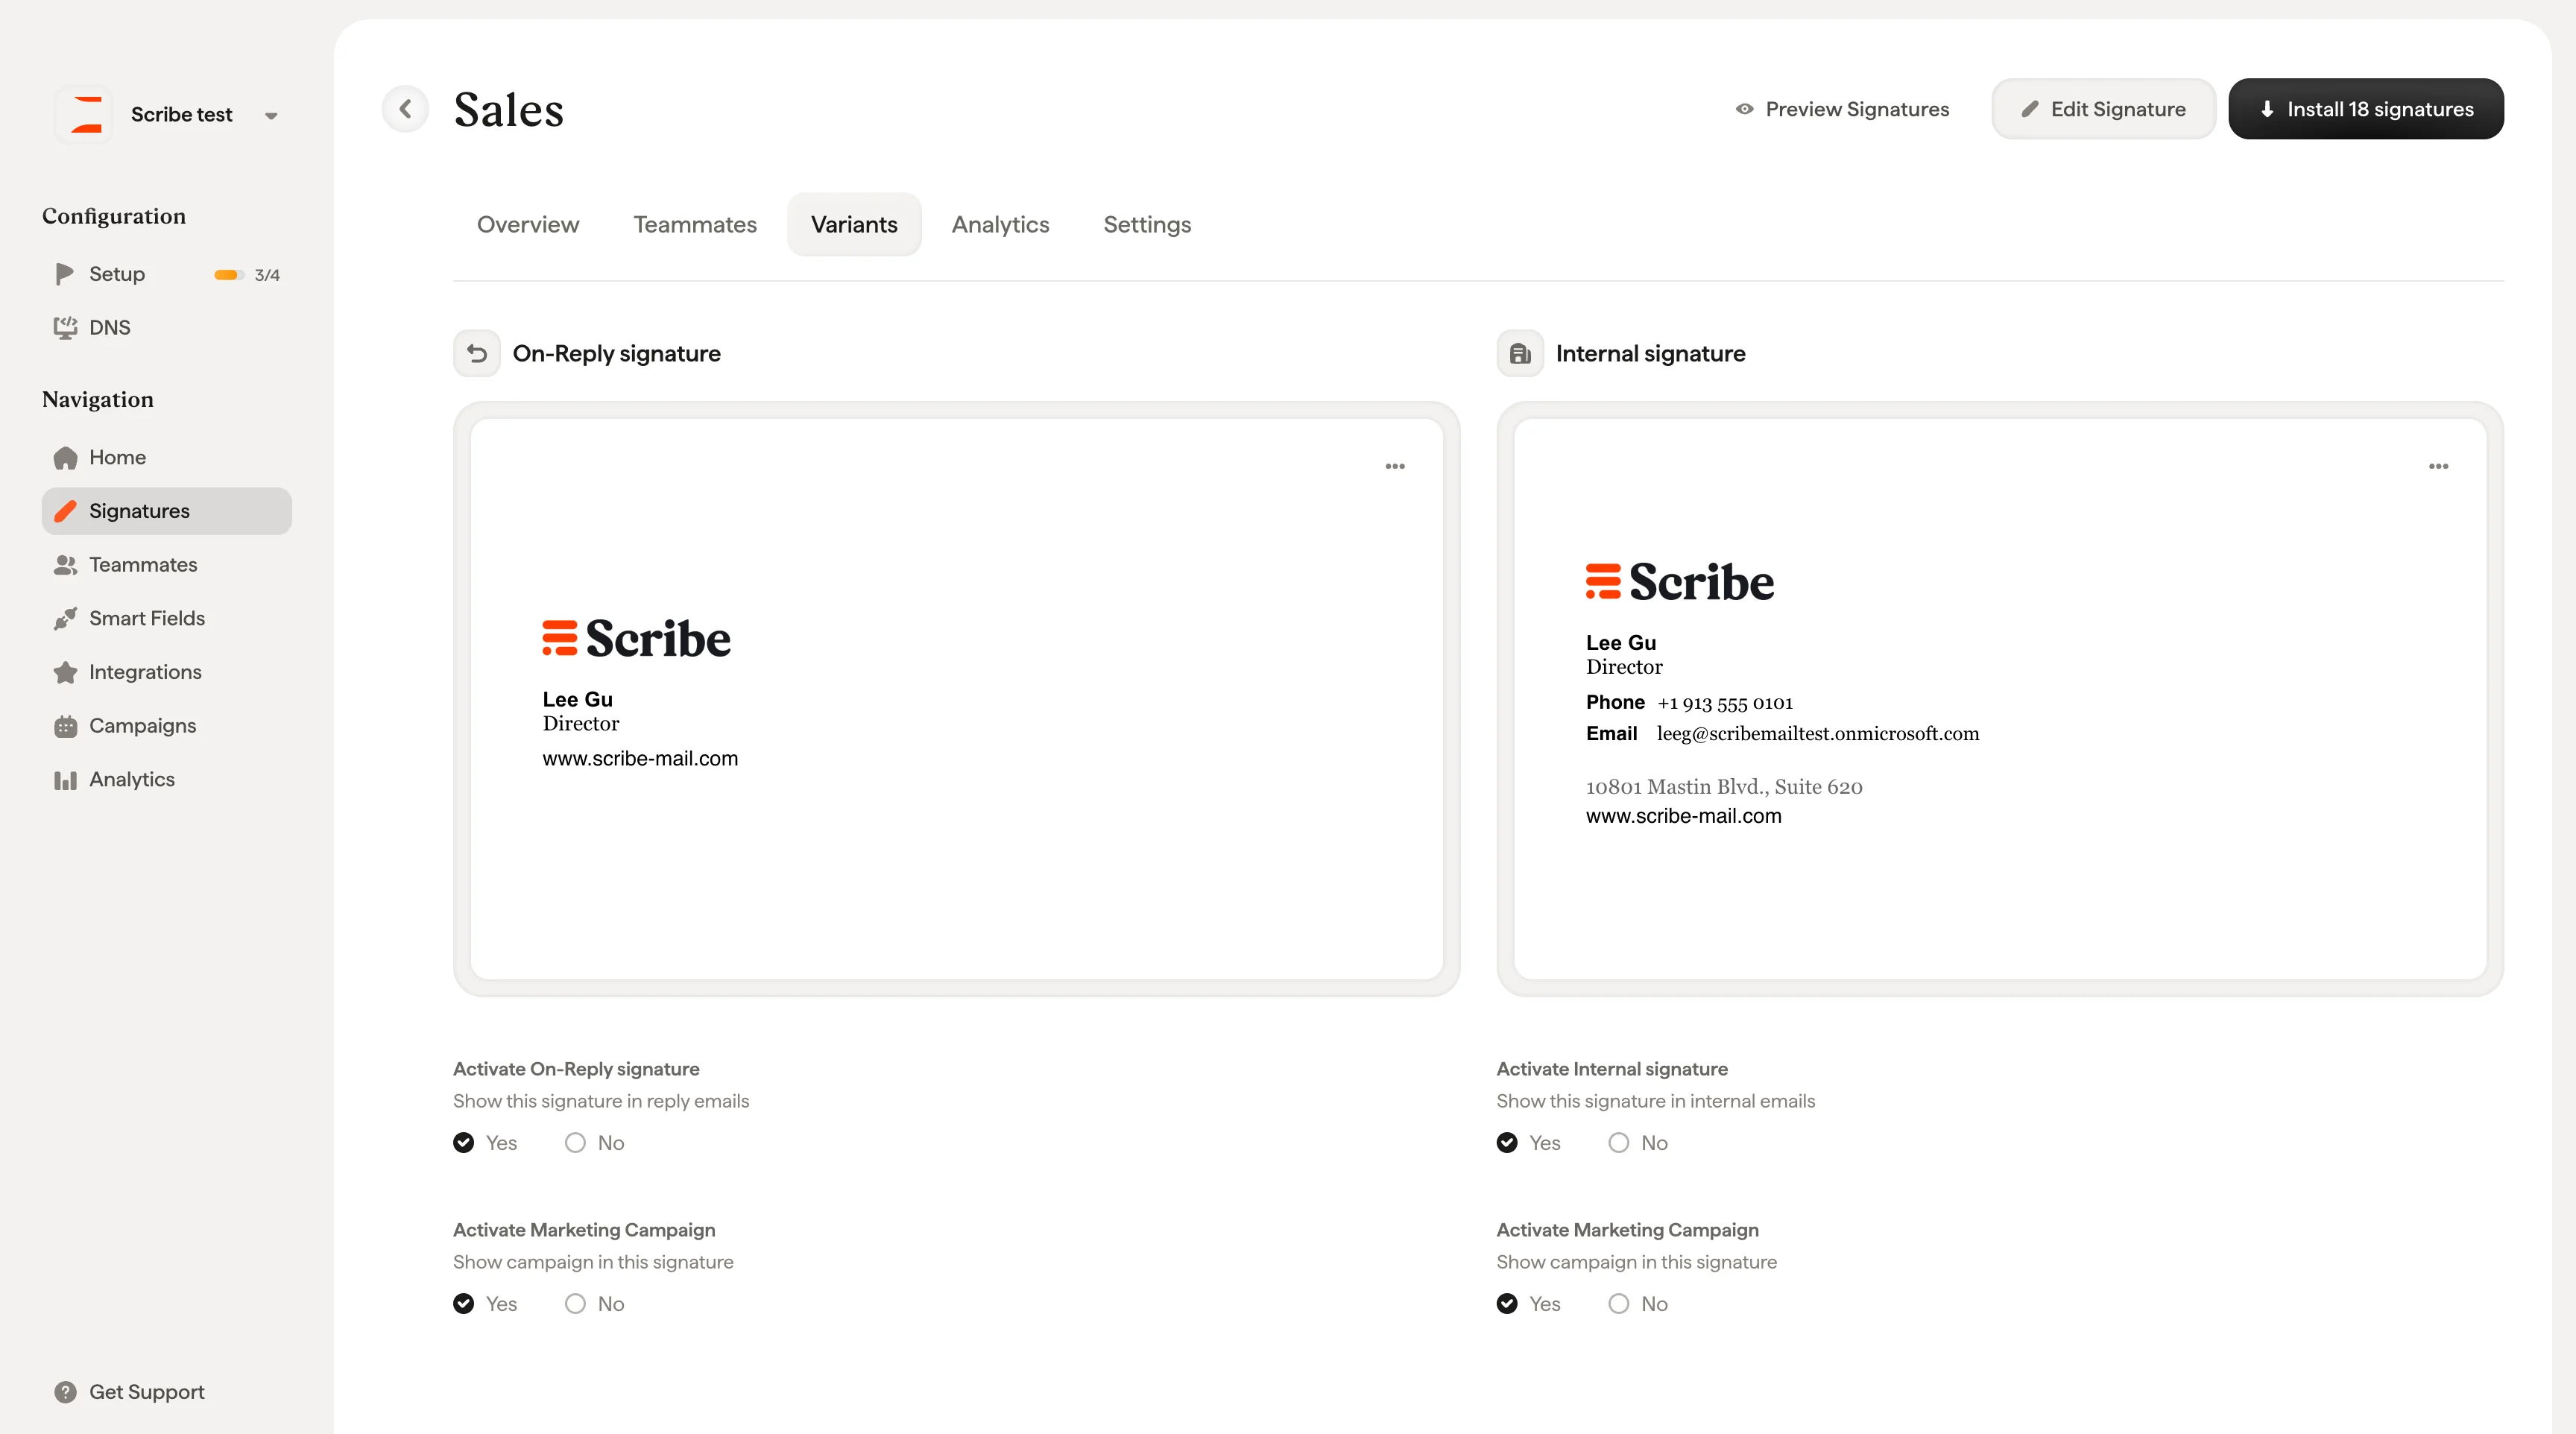Click Preview Signatures link
The height and width of the screenshot is (1434, 2576).
1842,109
